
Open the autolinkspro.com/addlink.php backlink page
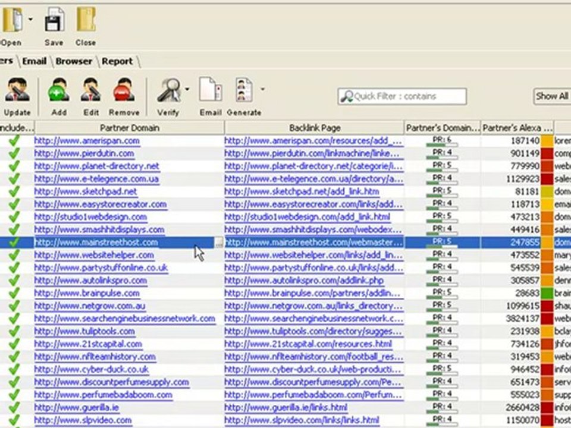click(x=304, y=281)
